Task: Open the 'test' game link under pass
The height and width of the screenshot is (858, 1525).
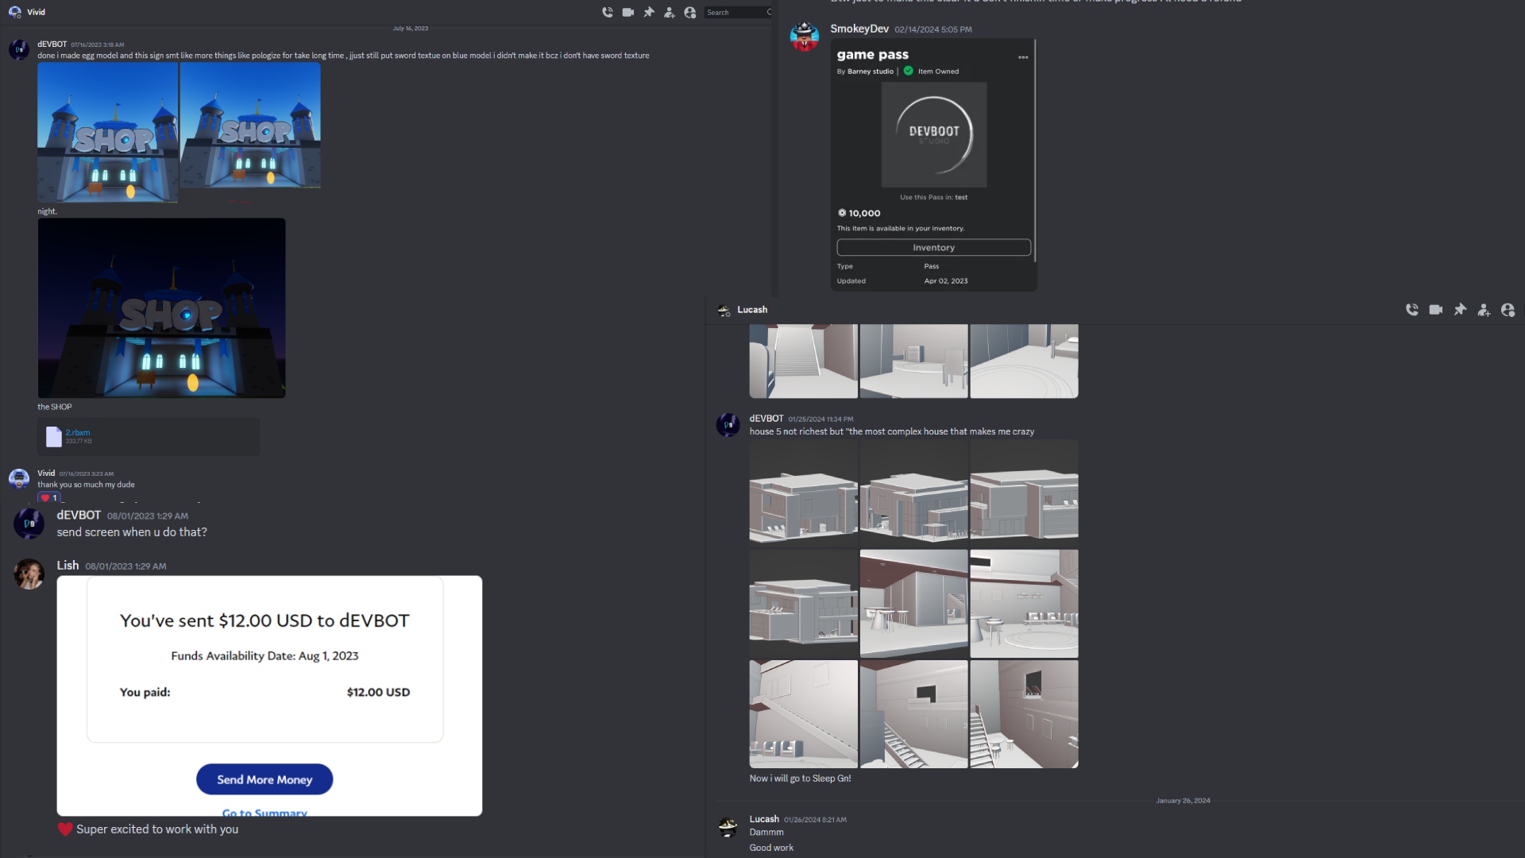Action: tap(961, 197)
